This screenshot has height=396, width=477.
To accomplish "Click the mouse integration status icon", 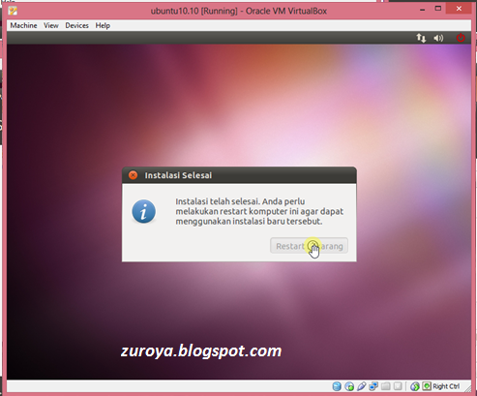I will 415,386.
